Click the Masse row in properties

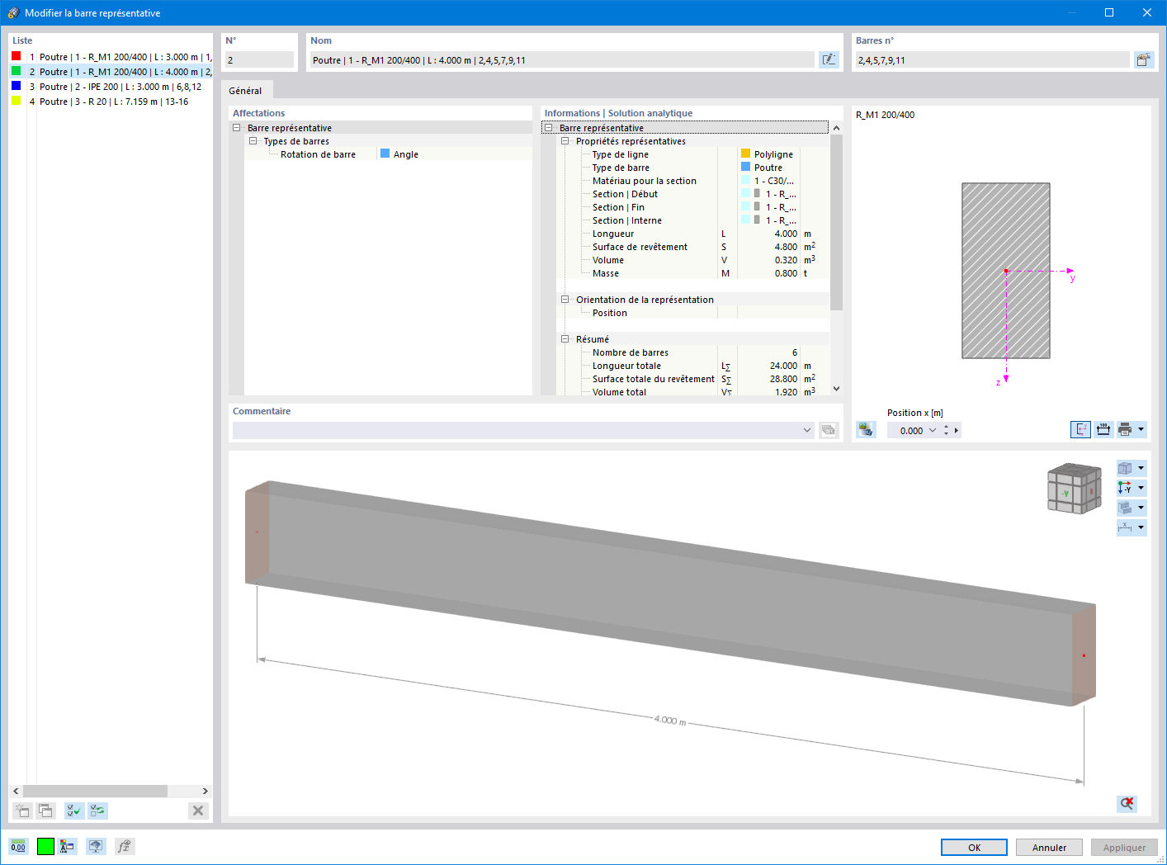point(693,273)
